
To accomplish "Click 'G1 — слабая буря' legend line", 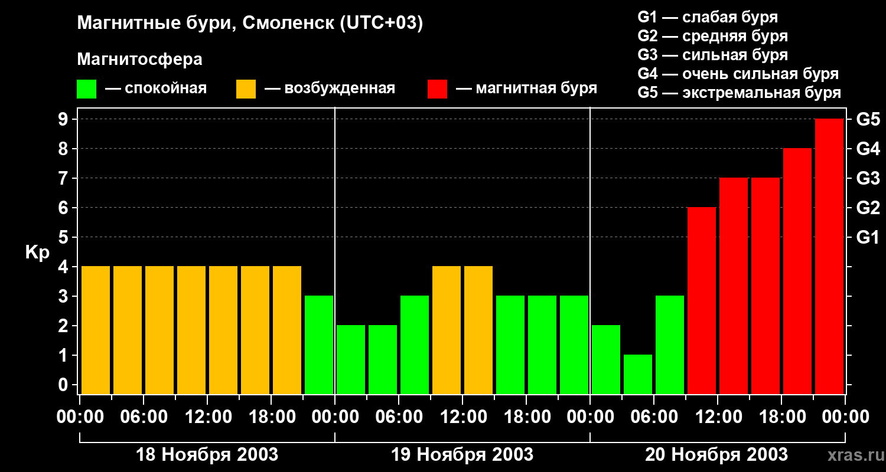I will point(708,17).
